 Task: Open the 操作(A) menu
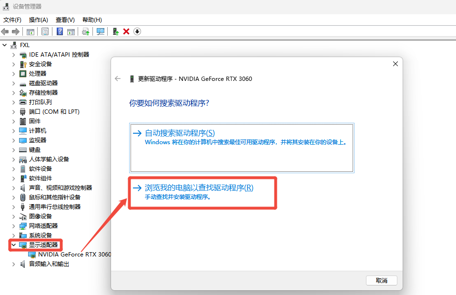(x=38, y=20)
